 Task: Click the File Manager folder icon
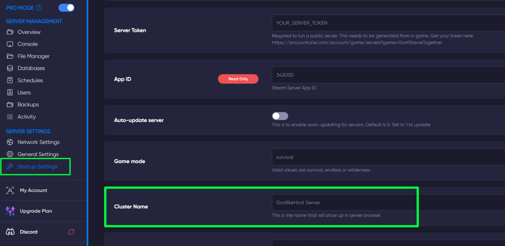[10, 56]
